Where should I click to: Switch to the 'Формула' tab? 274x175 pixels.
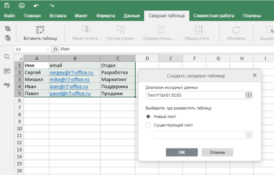106,16
